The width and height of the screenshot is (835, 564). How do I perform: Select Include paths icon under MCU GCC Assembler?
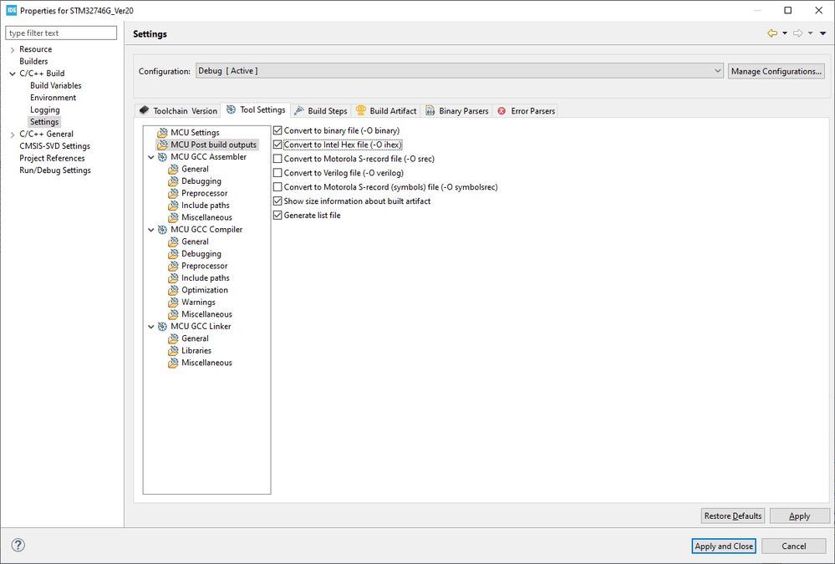pyautogui.click(x=173, y=206)
